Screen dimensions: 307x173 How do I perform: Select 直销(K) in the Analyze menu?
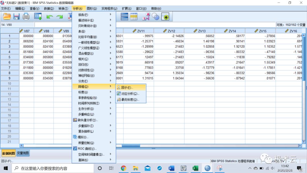(94, 160)
